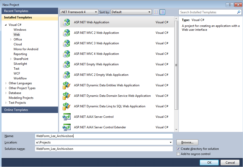Click the ASP.NET Web Application template icon
Viewport: 243px width, 167px height.
(67, 22)
